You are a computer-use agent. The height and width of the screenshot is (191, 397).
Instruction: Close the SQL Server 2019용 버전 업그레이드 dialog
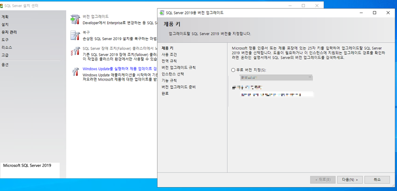tap(388, 13)
